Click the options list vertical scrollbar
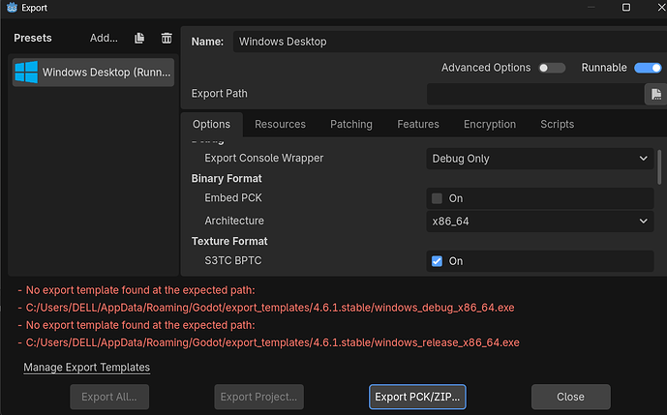The height and width of the screenshot is (415, 667). point(659,166)
